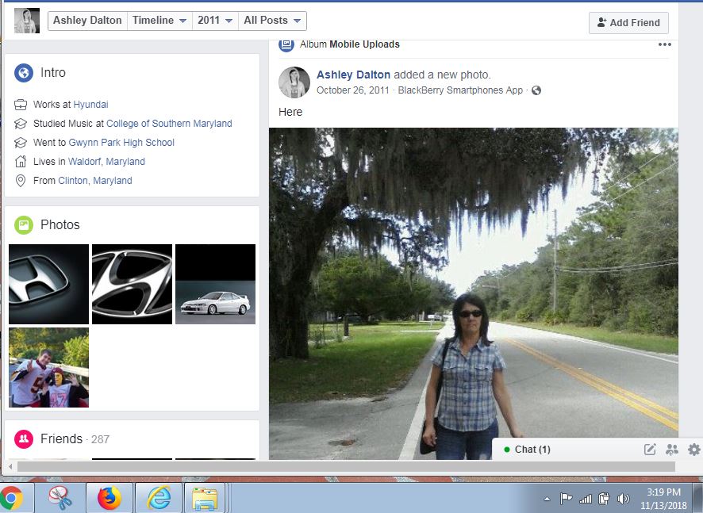Open Gwynn Park High School link

(121, 143)
